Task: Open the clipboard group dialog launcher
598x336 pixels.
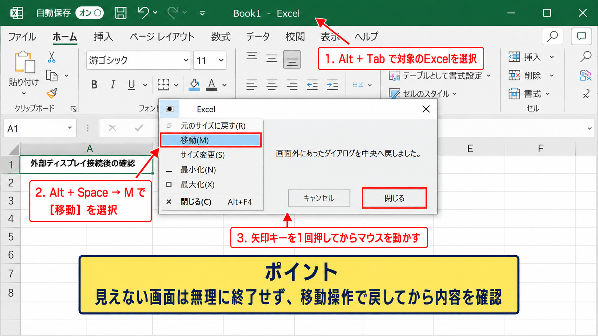Action: click(74, 109)
